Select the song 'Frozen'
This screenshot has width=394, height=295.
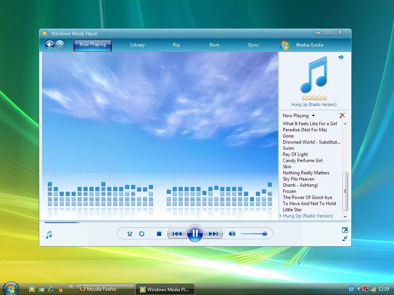point(289,191)
